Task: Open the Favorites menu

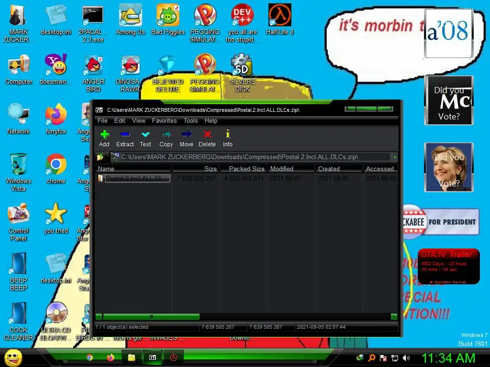Action: (x=165, y=121)
